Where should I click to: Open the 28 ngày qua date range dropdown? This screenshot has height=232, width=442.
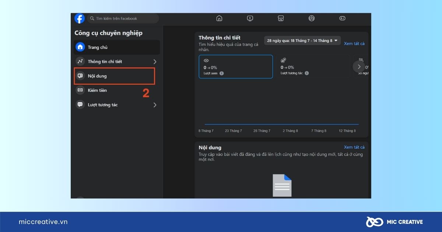coord(302,41)
